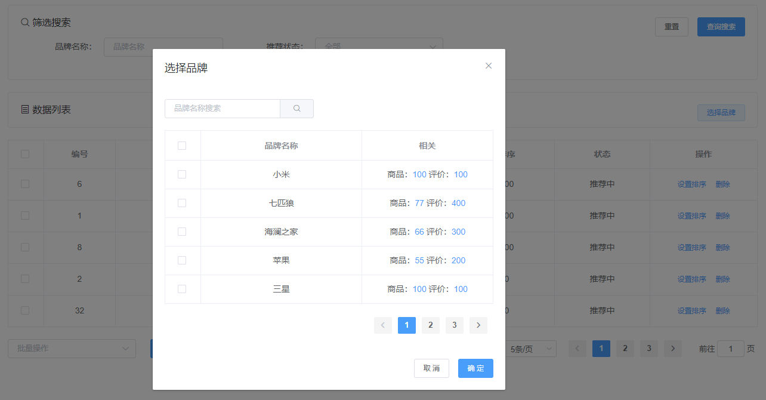Focus the 品牌名称搜索 input in dialog
The height and width of the screenshot is (400, 766).
point(223,109)
